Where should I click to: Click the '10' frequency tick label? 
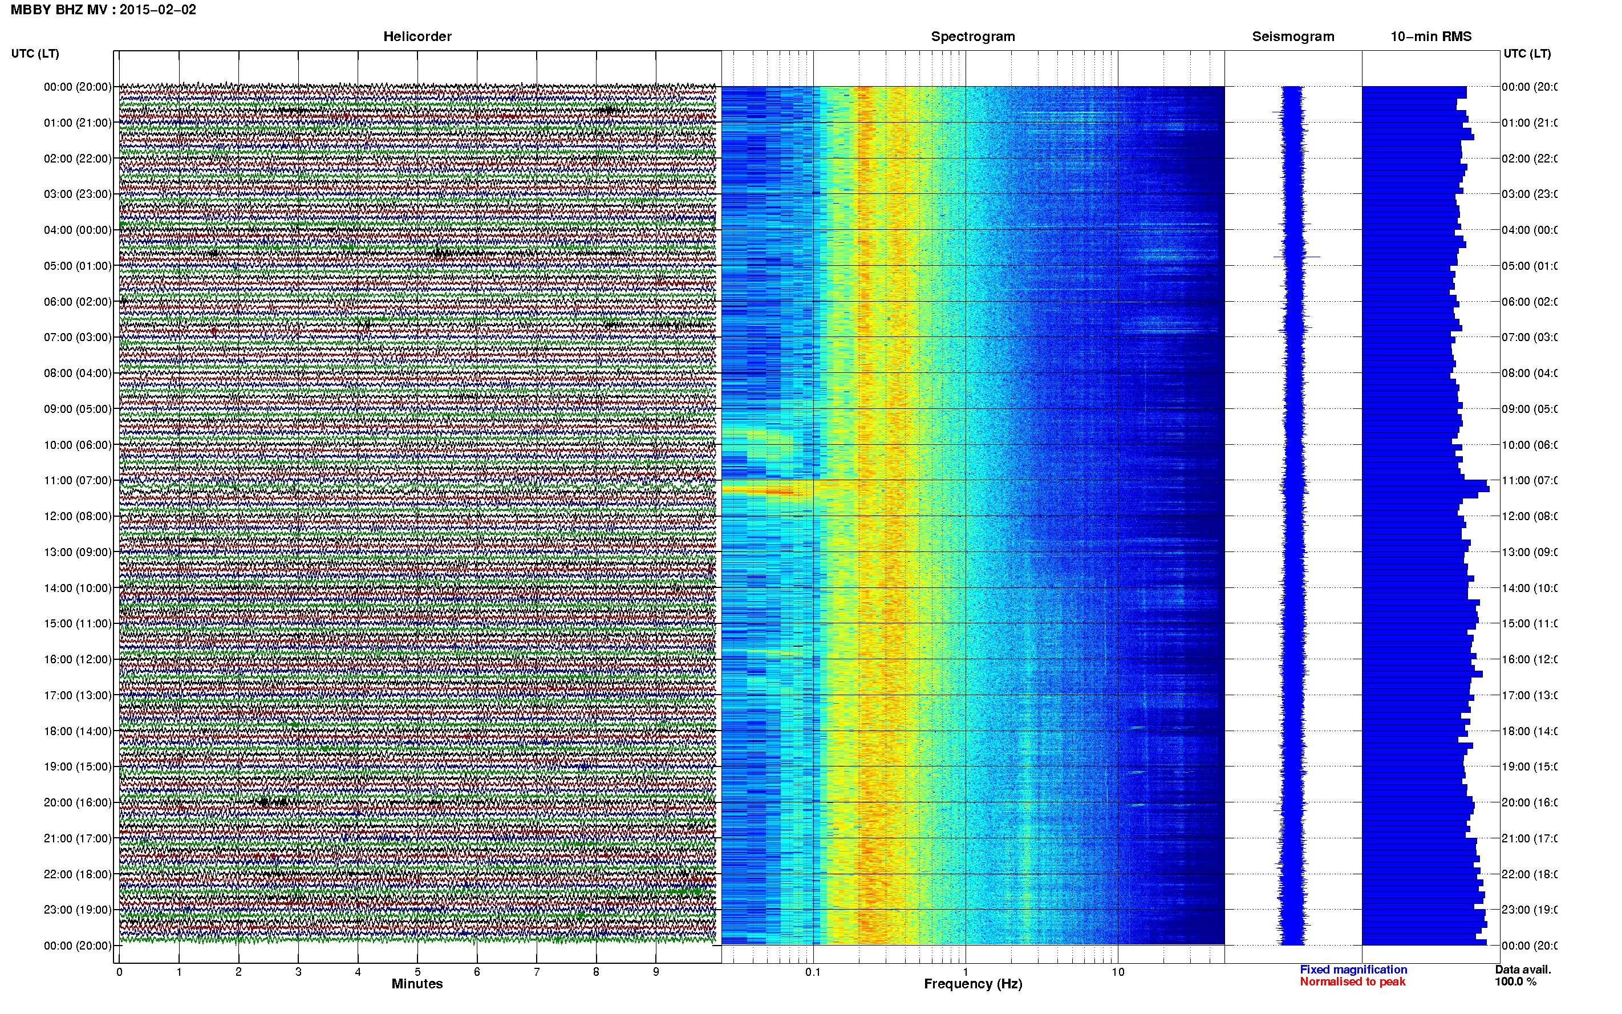pyautogui.click(x=1118, y=972)
